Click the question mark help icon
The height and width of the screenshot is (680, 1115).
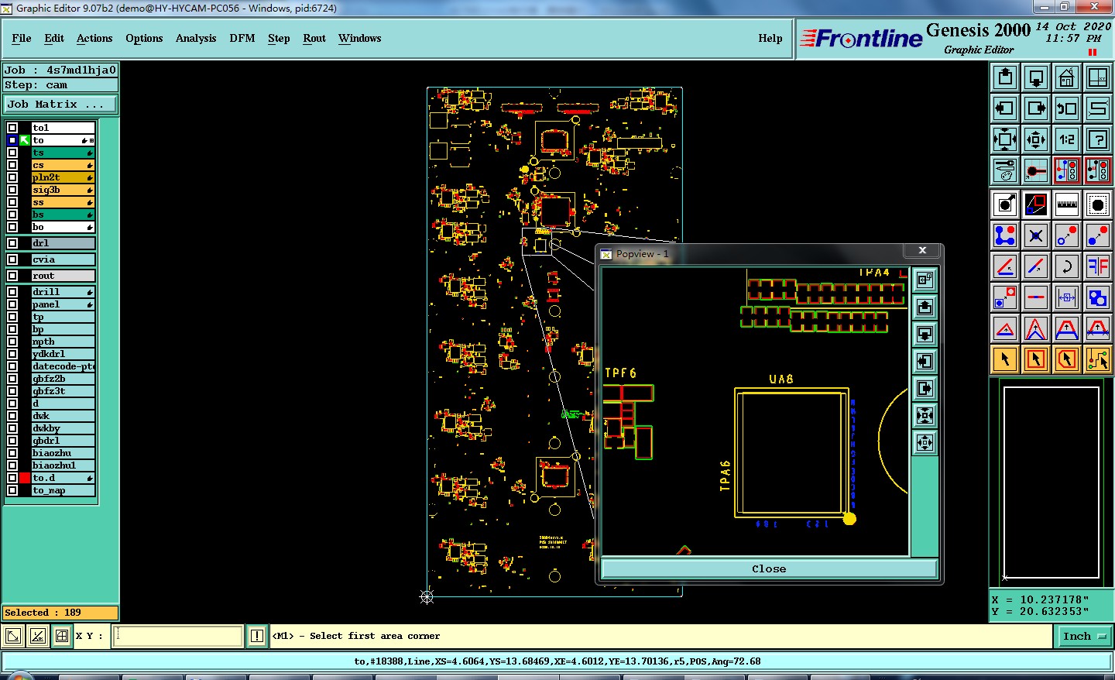click(x=1098, y=139)
